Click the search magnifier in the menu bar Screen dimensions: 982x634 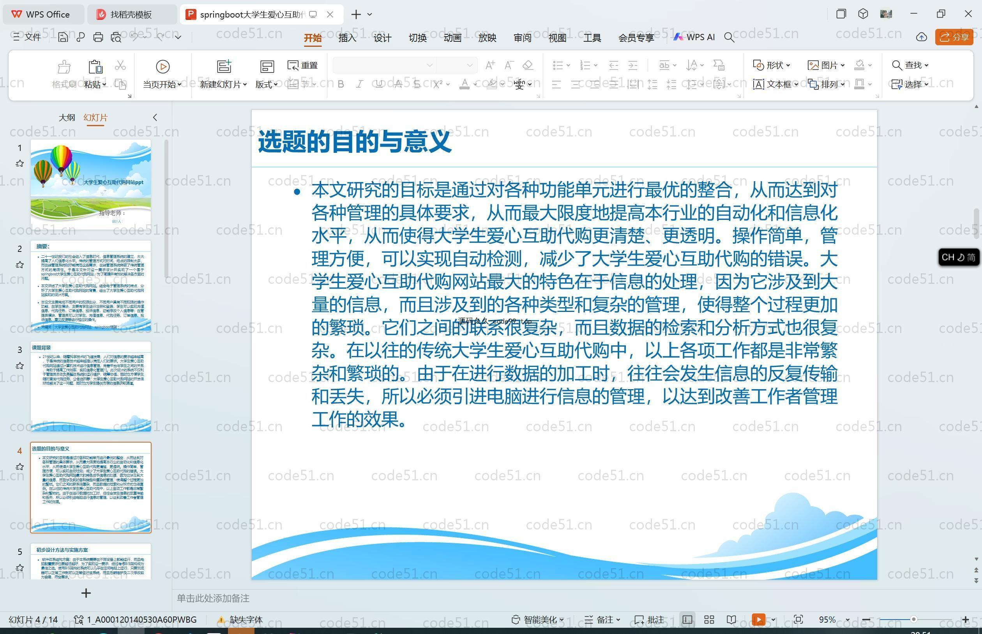[729, 37]
